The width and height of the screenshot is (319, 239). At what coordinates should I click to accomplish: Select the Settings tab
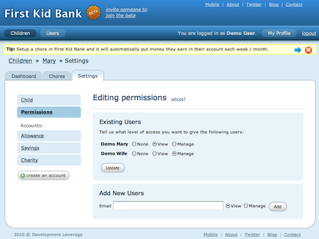click(x=87, y=76)
